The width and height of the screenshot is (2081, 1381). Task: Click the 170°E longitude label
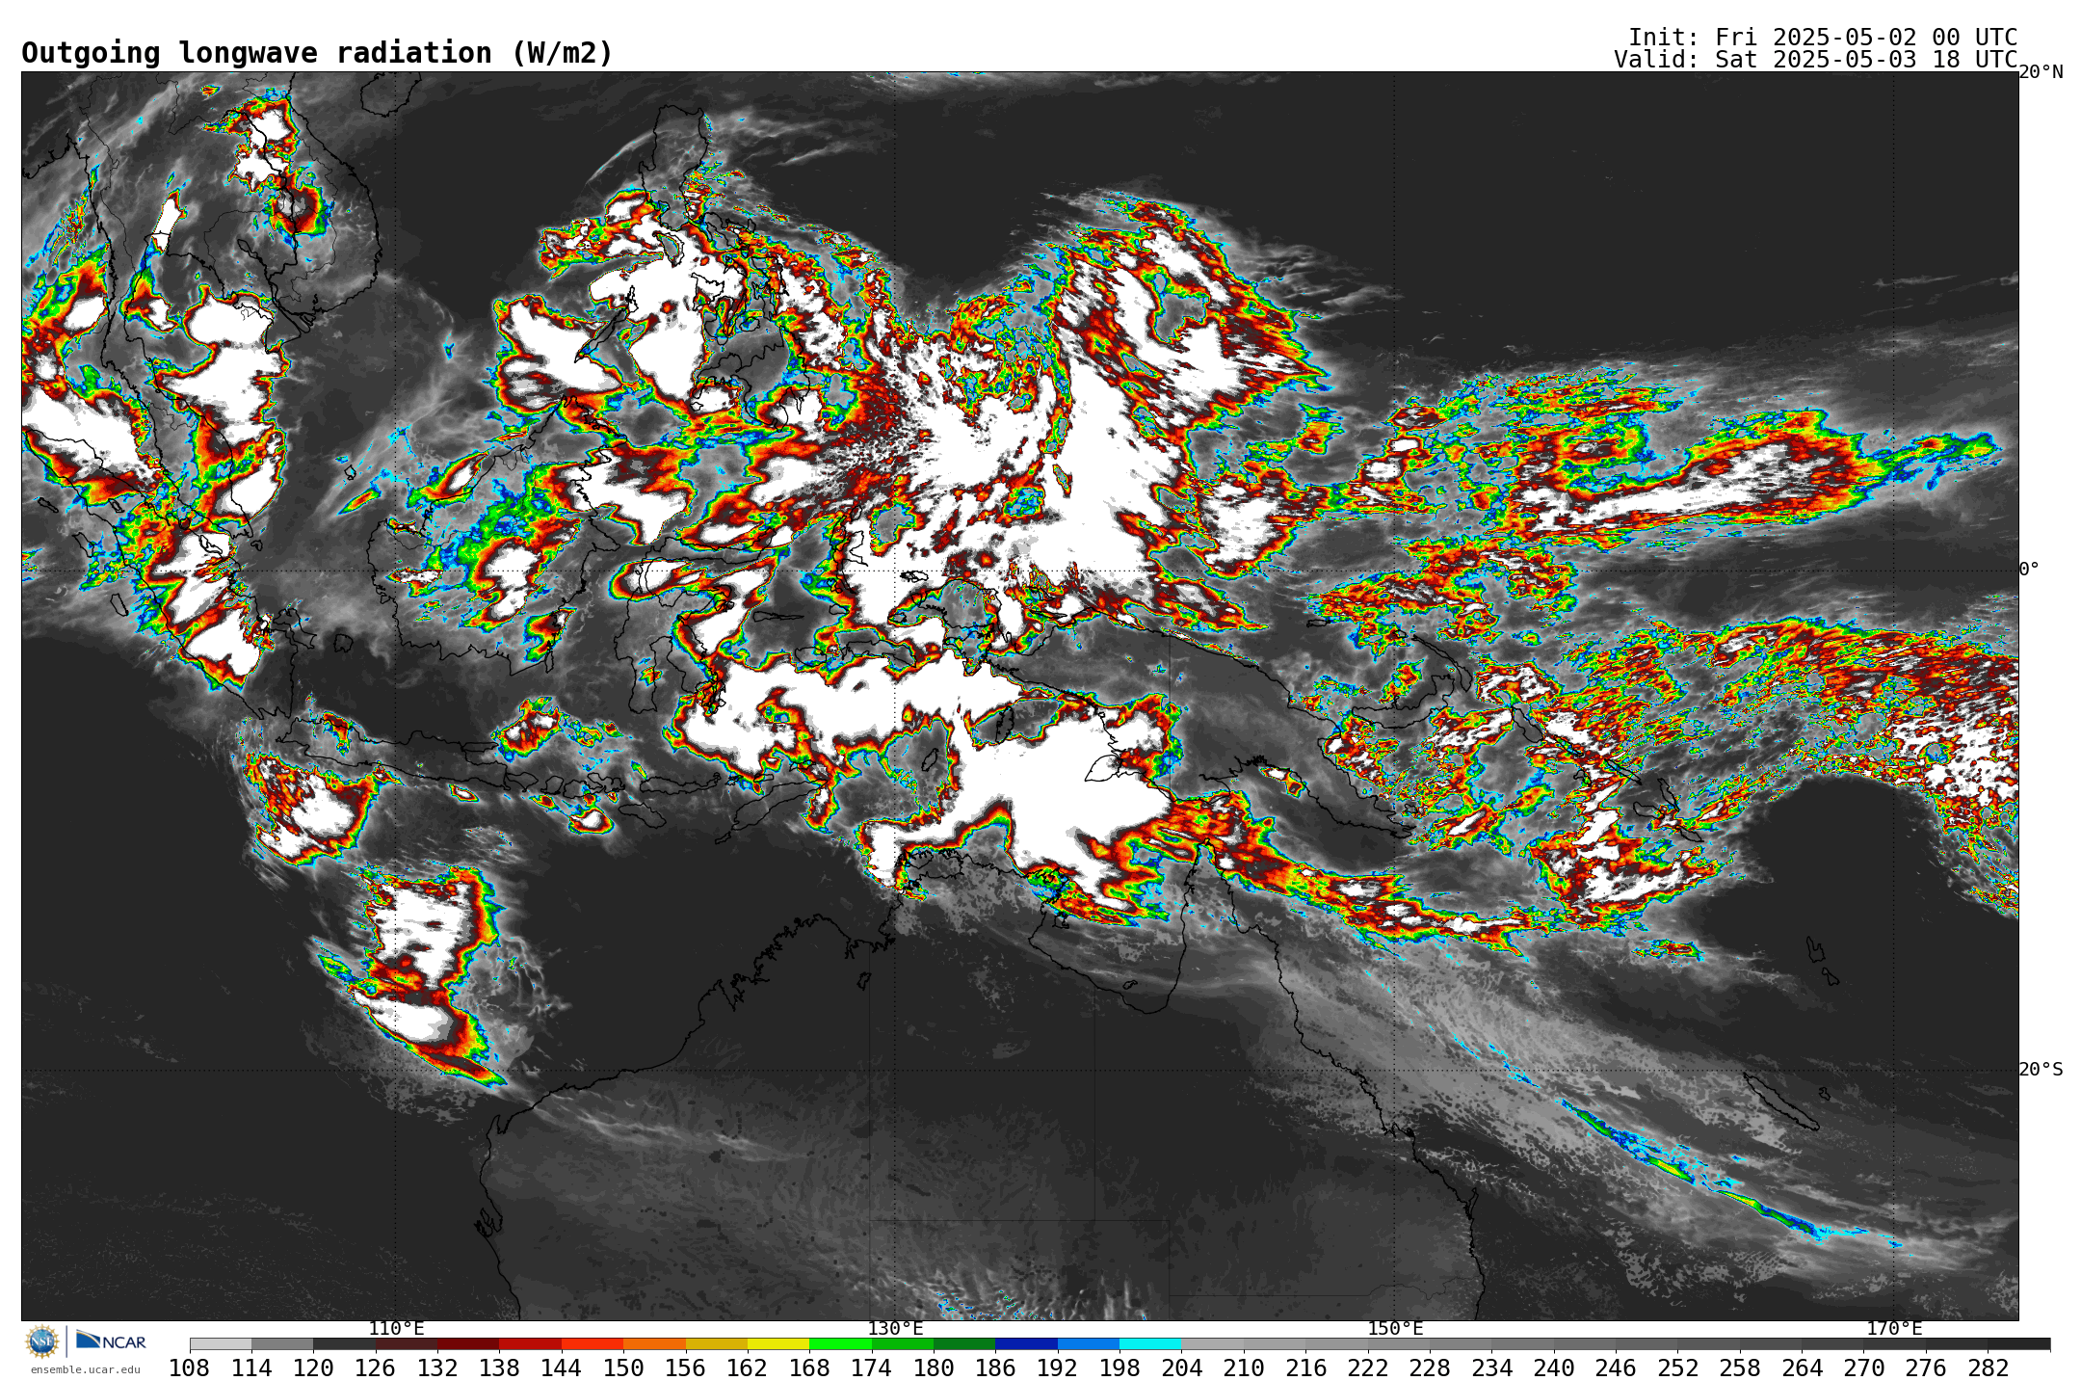(1894, 1329)
